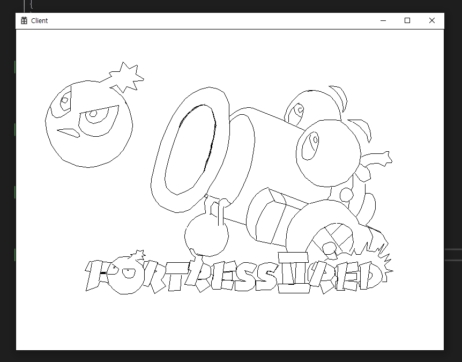Click the Client title text

(x=40, y=20)
